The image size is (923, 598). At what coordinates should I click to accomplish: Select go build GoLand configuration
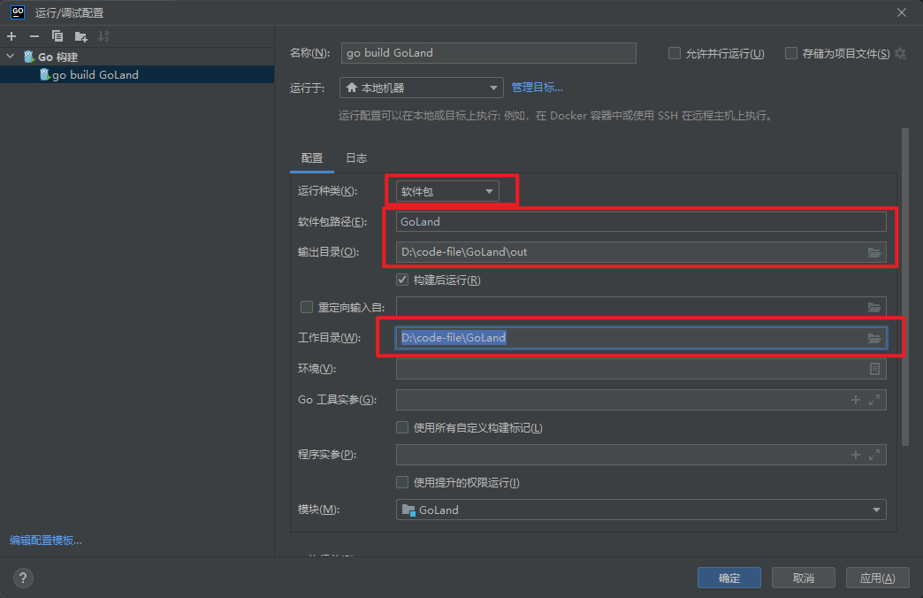pos(137,75)
